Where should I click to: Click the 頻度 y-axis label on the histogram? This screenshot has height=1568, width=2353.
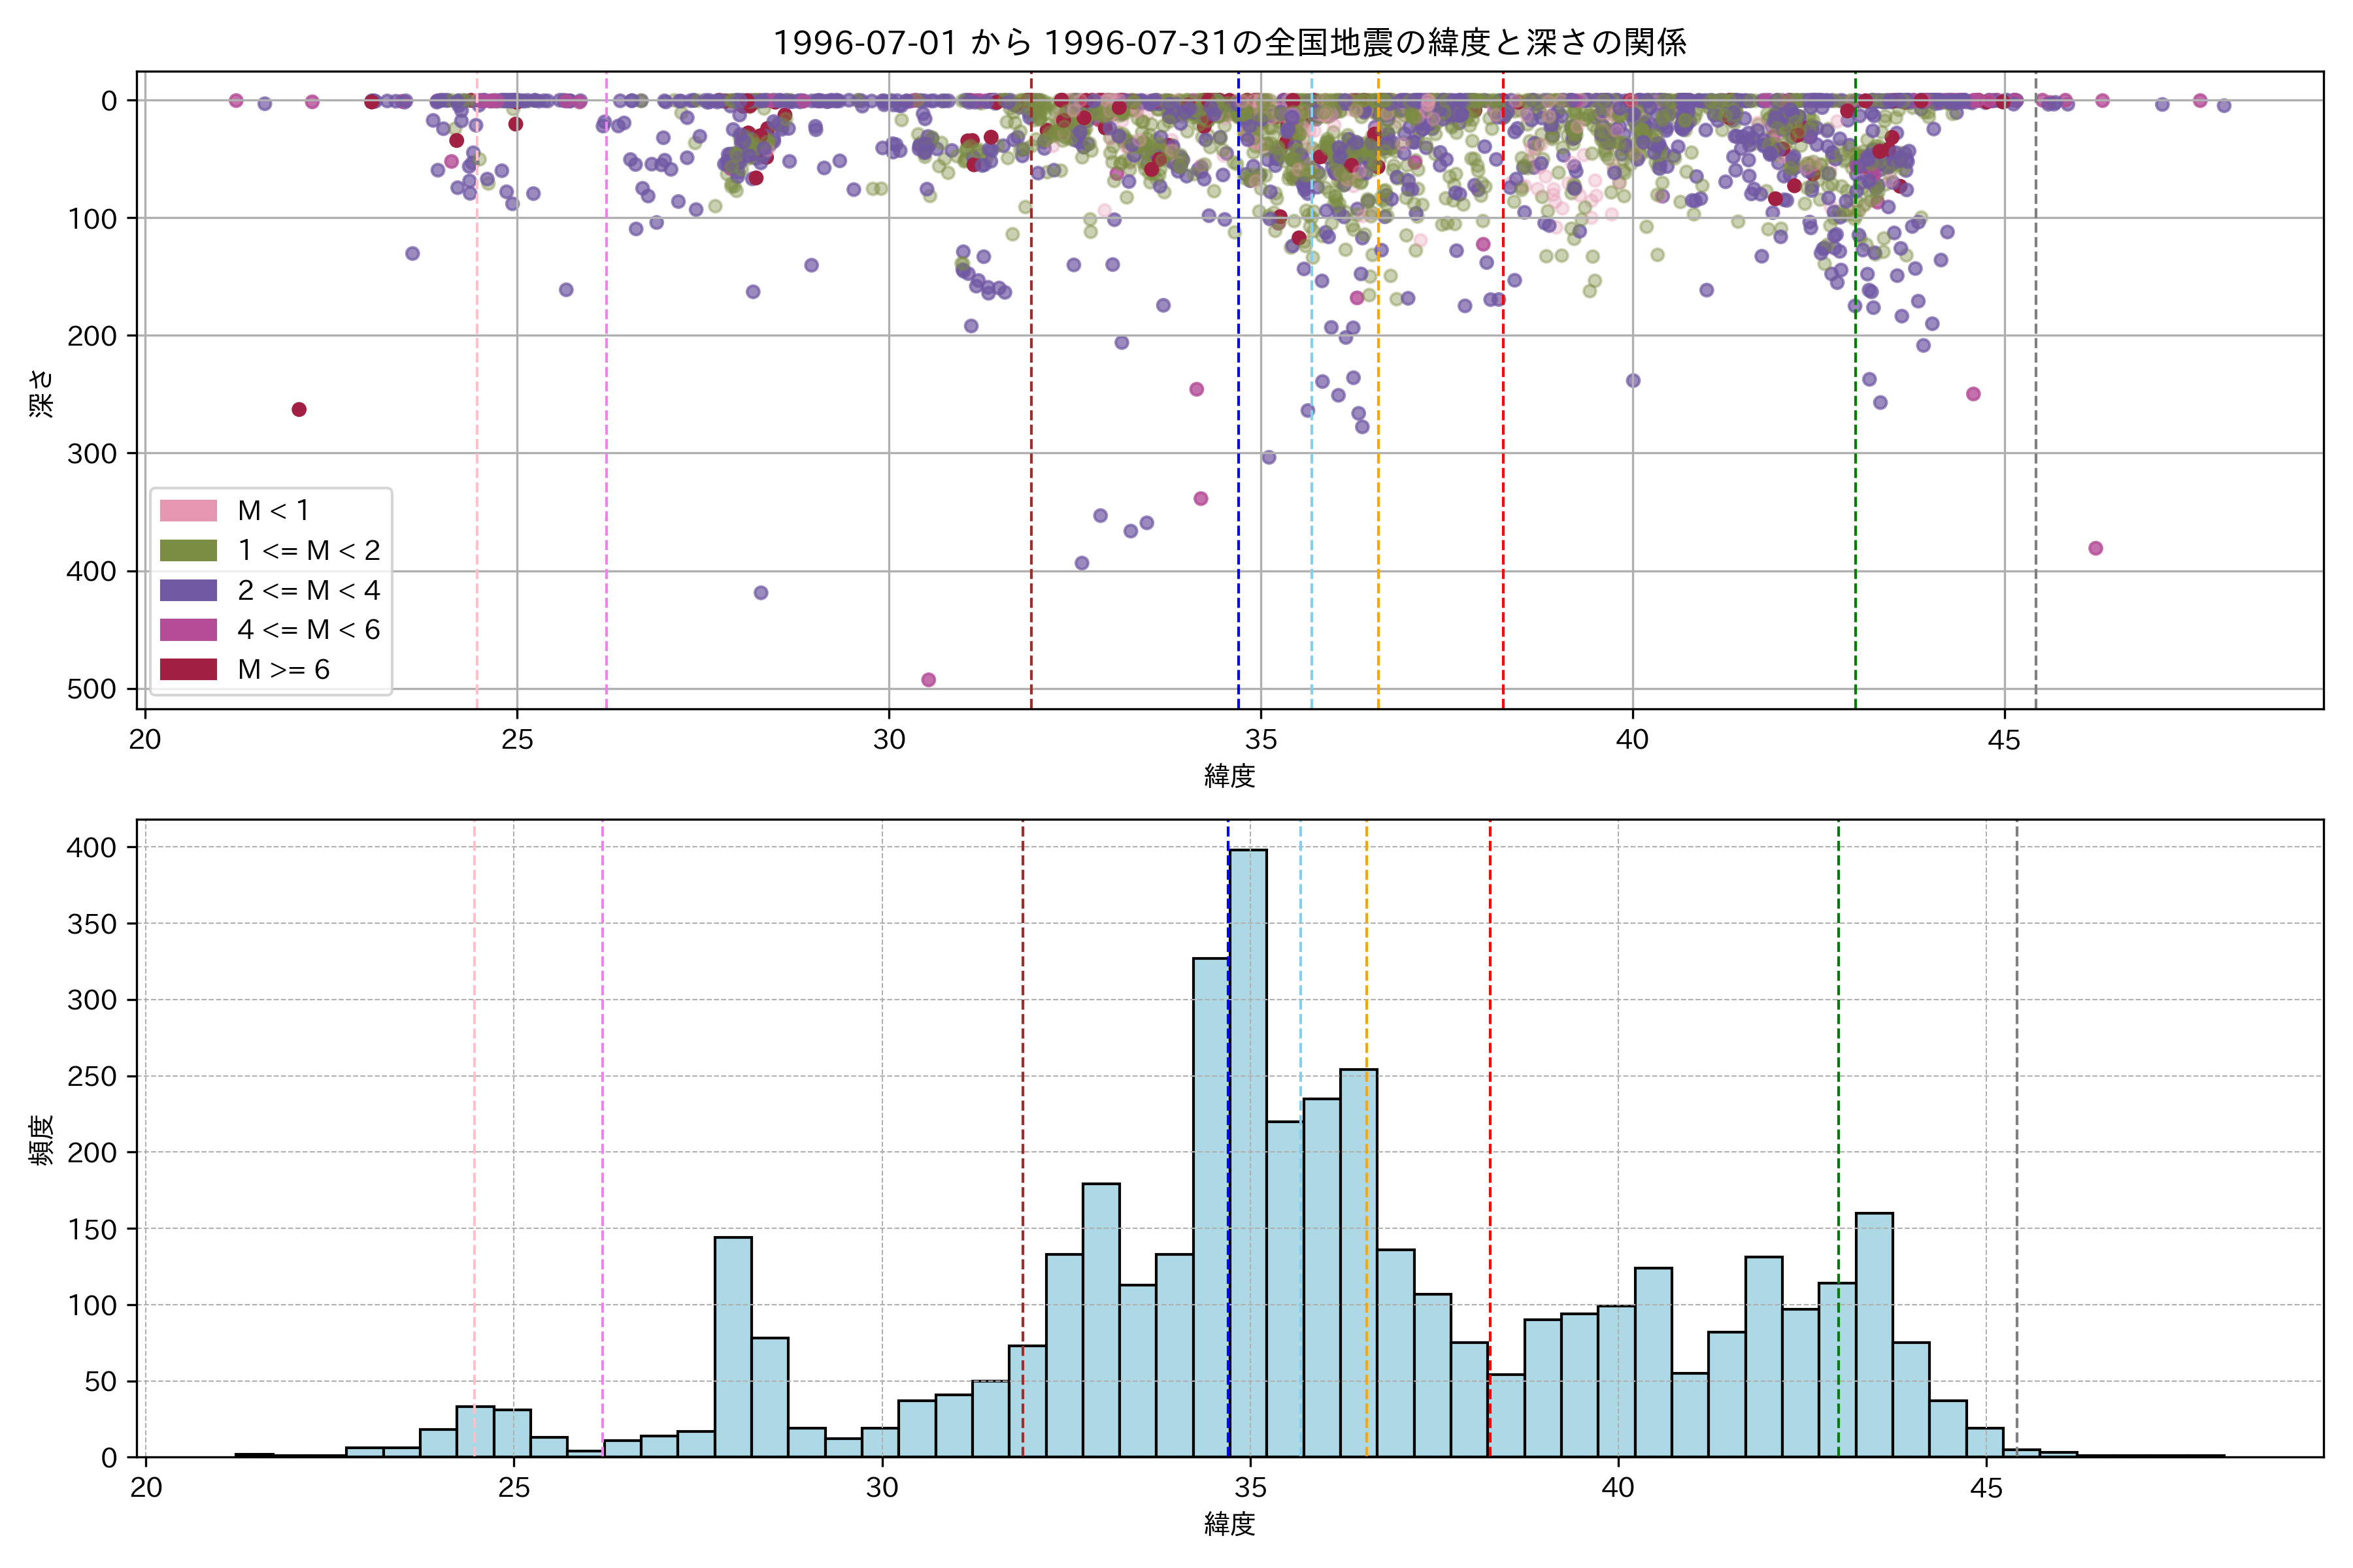(x=41, y=1140)
